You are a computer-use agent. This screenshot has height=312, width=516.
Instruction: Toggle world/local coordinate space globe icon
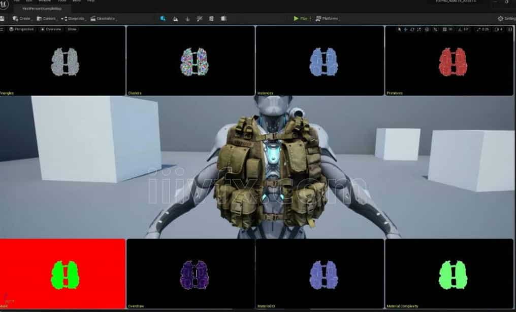427,29
